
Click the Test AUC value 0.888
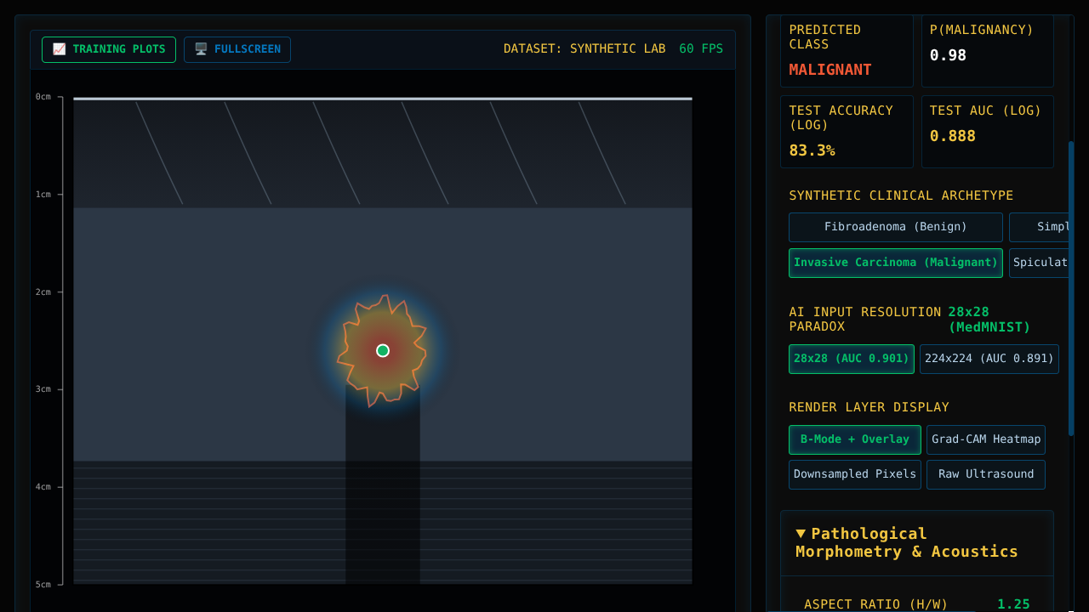click(x=953, y=136)
